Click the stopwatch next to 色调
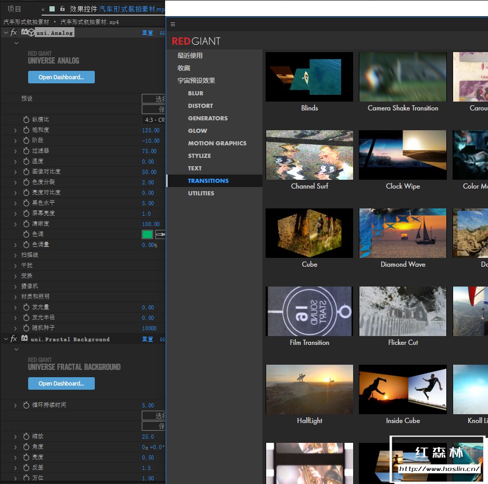This screenshot has height=484, width=488. [x=26, y=234]
